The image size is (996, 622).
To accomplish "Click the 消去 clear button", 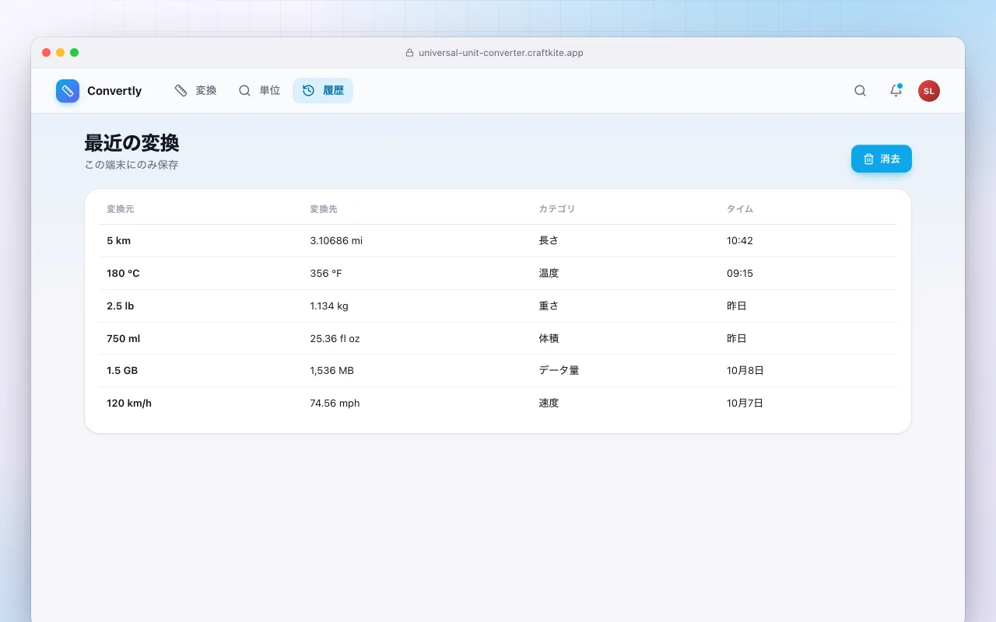I will point(881,159).
